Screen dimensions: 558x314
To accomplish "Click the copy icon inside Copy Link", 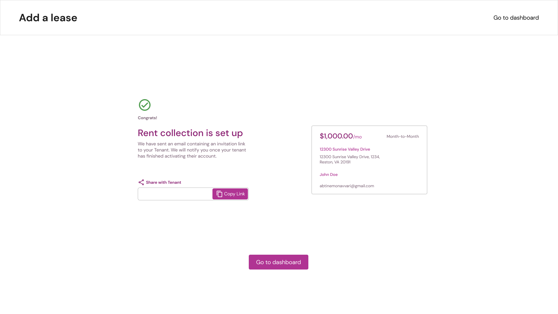I will tap(219, 194).
